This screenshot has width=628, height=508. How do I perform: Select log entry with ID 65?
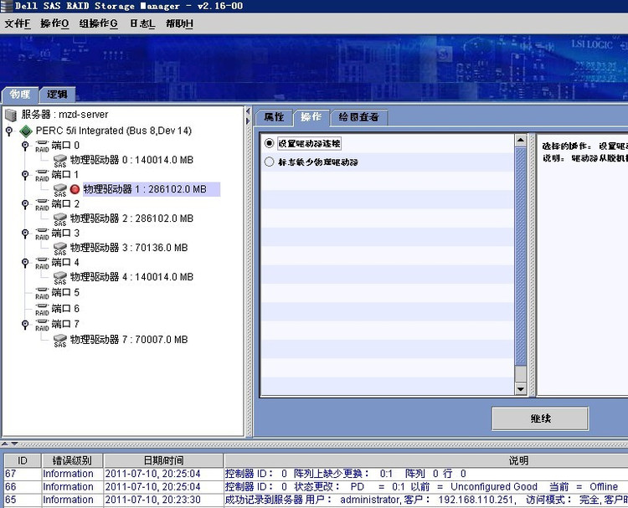[x=316, y=500]
